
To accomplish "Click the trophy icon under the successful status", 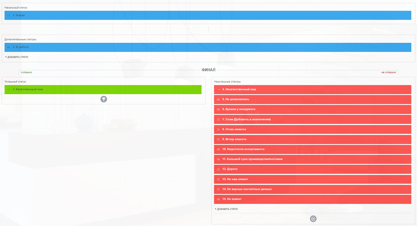I will point(104,99).
